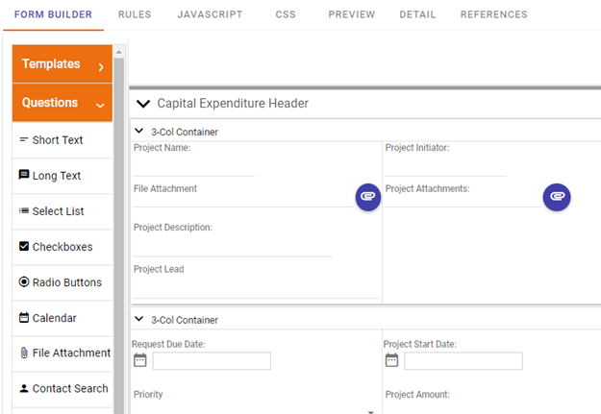
Task: Open the Preview tab
Action: coord(351,15)
